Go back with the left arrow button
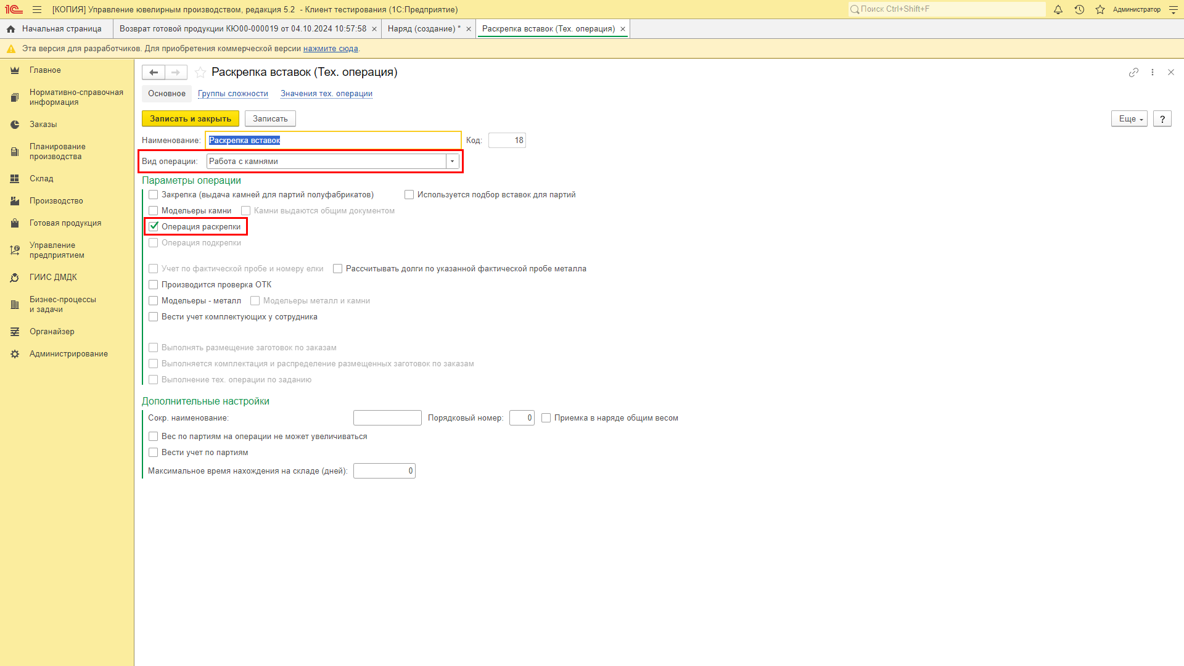 (x=154, y=73)
